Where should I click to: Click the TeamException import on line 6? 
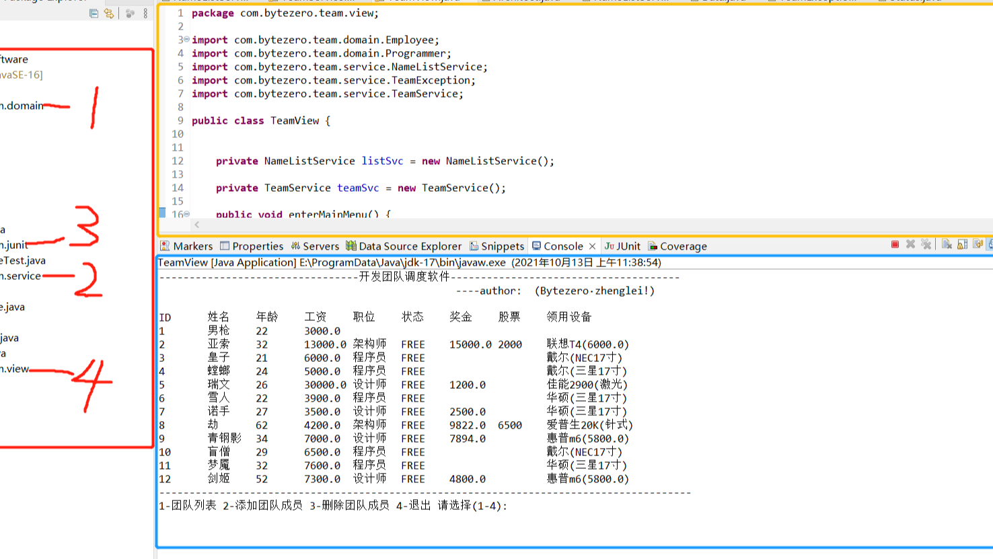point(334,80)
